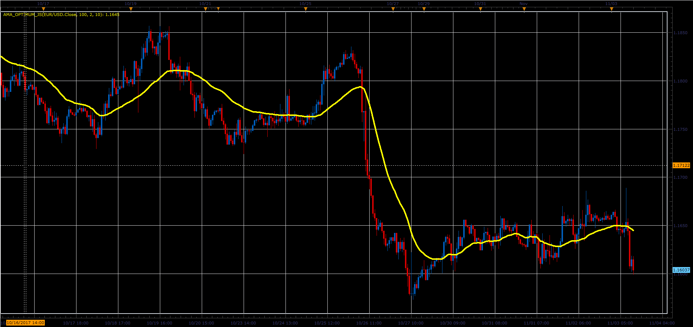Click the 1.1650 price axis label

pyautogui.click(x=680, y=226)
